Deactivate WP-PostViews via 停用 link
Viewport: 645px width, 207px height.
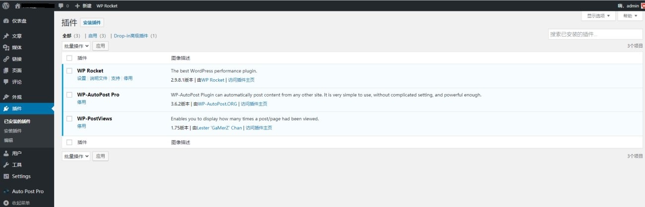pos(82,126)
